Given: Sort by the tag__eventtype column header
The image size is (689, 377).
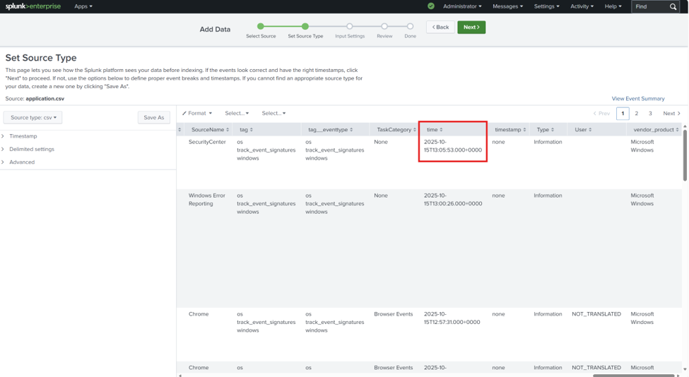Looking at the screenshot, I should point(331,129).
